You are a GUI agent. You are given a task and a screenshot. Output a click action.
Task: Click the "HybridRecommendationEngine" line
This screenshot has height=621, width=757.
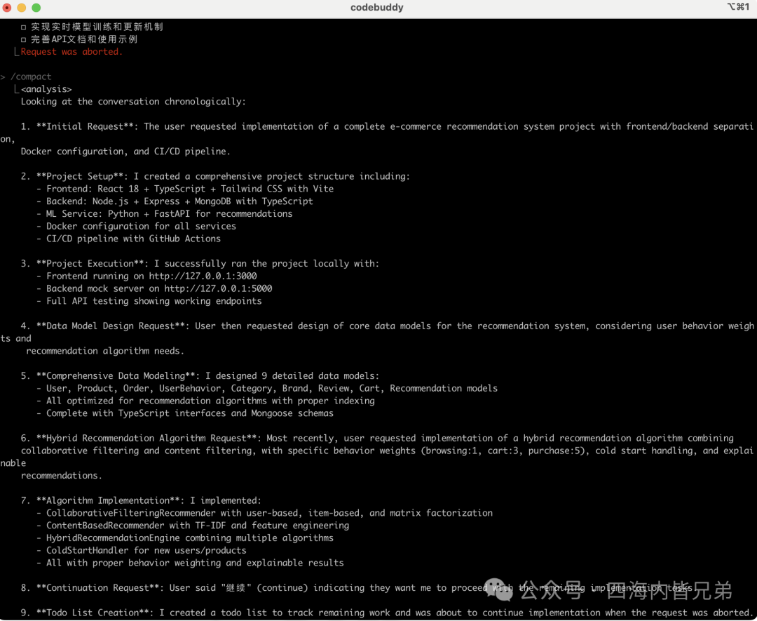click(185, 538)
